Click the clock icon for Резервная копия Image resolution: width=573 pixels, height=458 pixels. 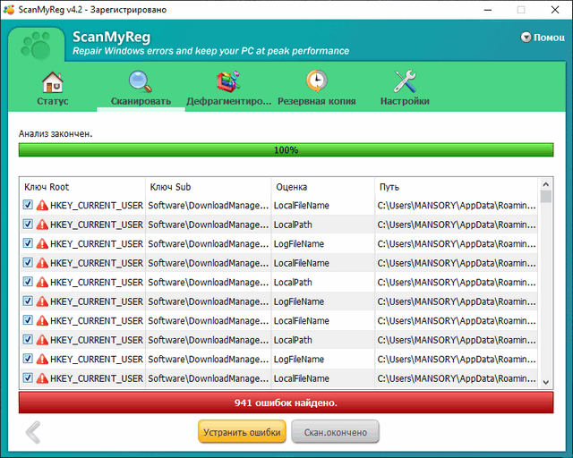point(316,82)
